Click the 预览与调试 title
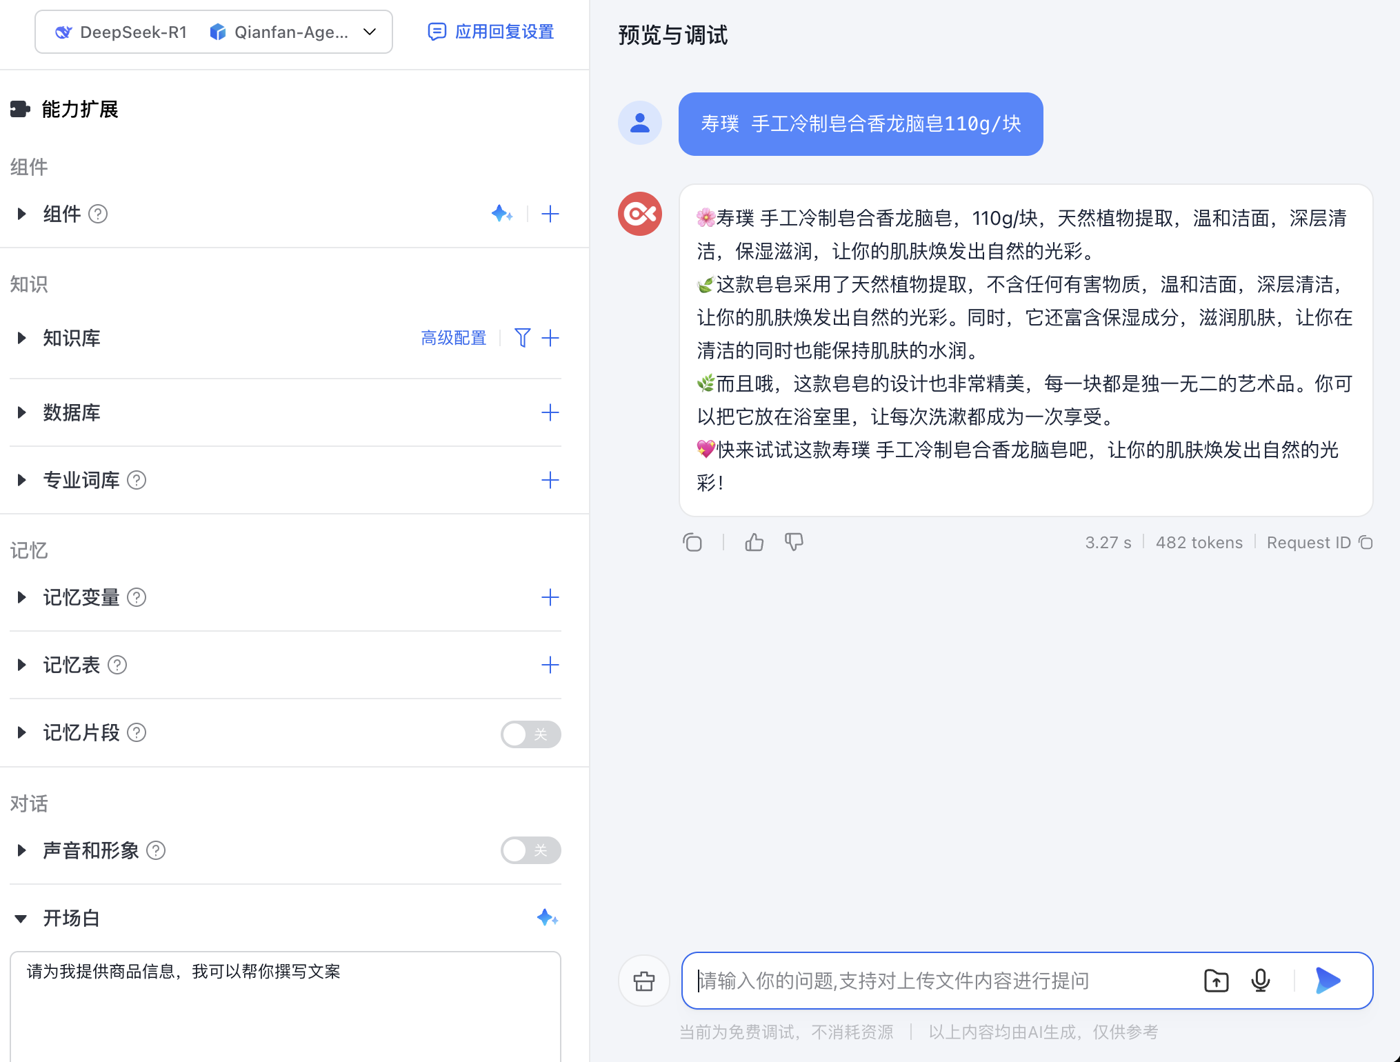 click(673, 34)
